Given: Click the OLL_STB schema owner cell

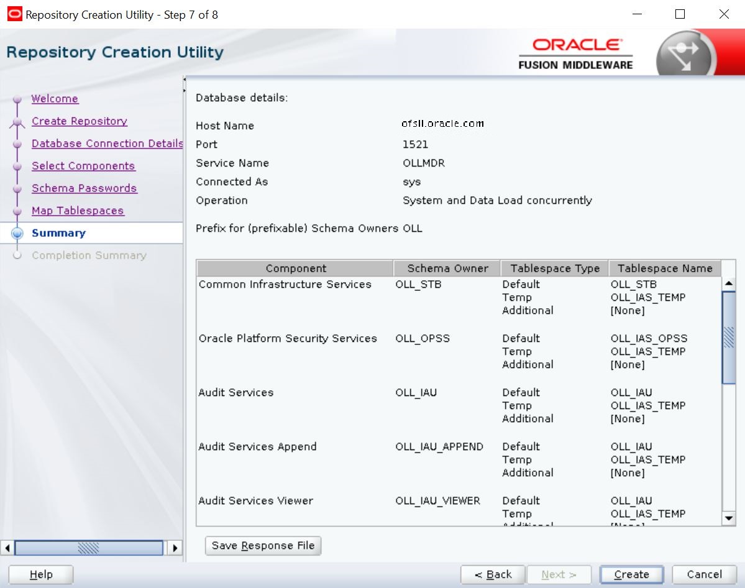Looking at the screenshot, I should coord(419,284).
